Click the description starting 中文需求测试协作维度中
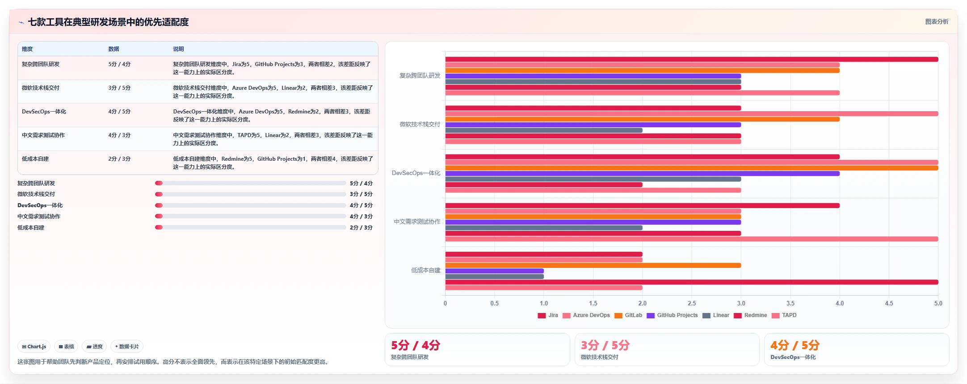 pyautogui.click(x=273, y=139)
